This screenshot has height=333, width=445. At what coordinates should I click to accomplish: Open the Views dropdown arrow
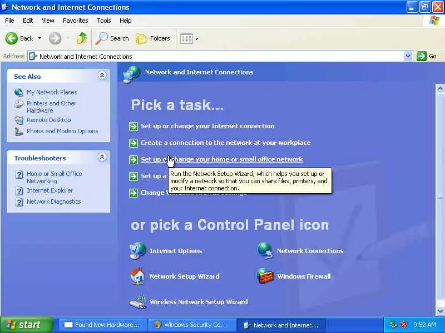pos(197,39)
